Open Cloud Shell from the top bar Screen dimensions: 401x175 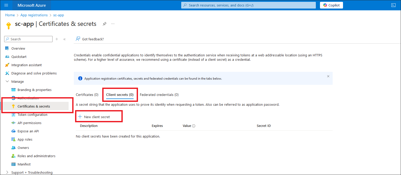coord(393,5)
